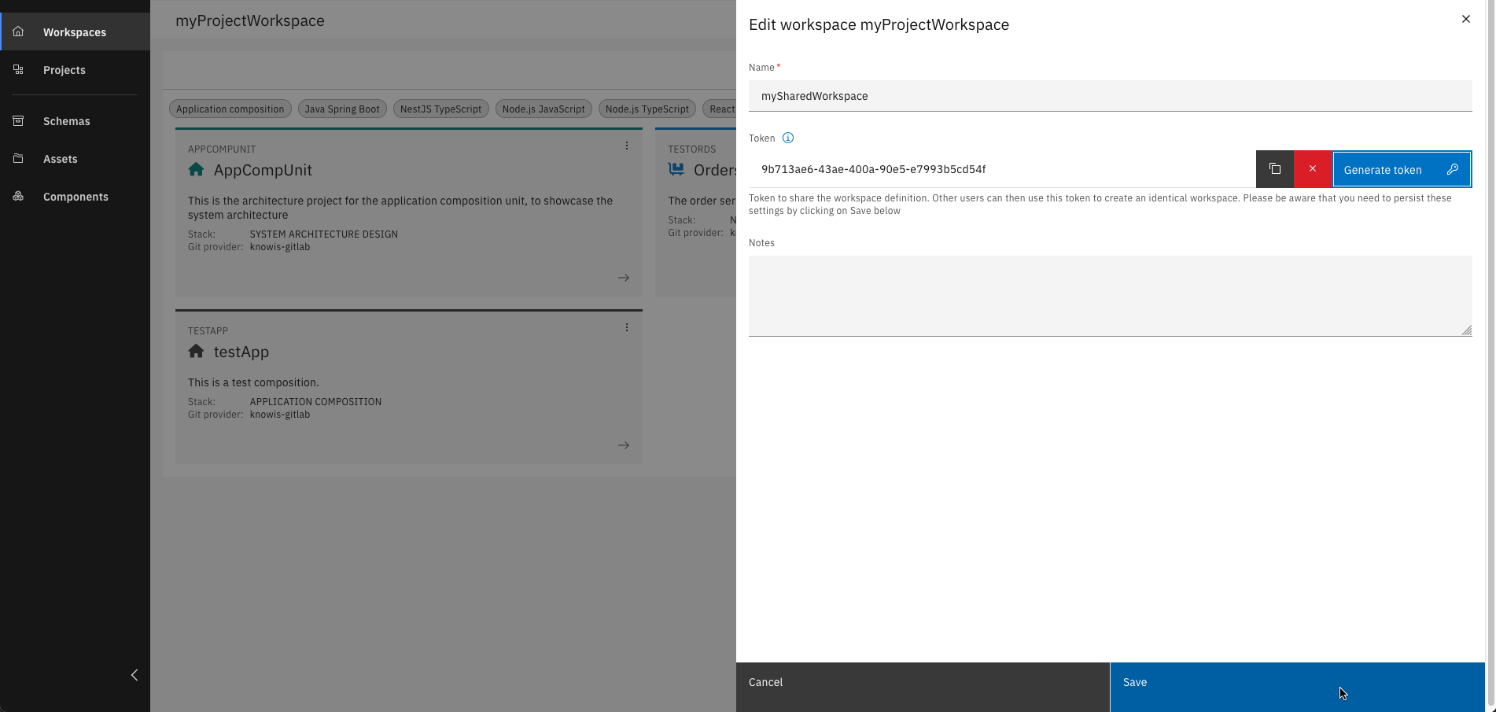Click the testApp house icon

pyautogui.click(x=197, y=352)
